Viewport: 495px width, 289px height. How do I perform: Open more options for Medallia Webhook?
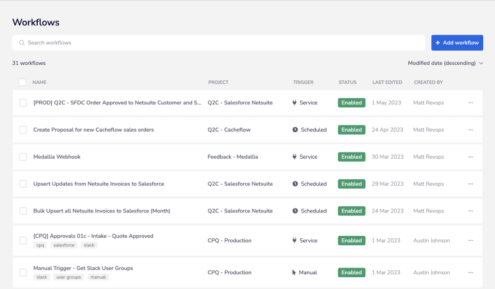(x=470, y=157)
